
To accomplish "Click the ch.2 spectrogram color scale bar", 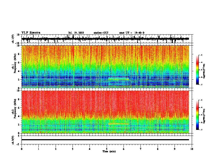I will pyautogui.click(x=197, y=115).
